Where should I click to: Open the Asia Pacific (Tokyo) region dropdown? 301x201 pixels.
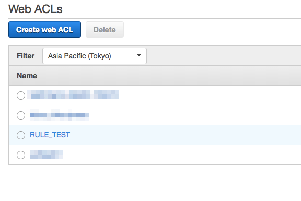[95, 56]
